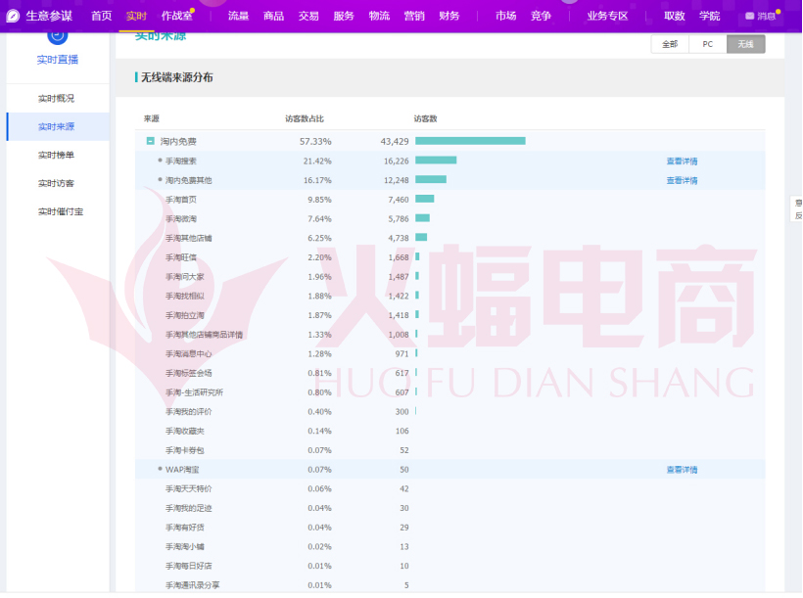Click the 手淘微淘 source row

click(x=450, y=218)
